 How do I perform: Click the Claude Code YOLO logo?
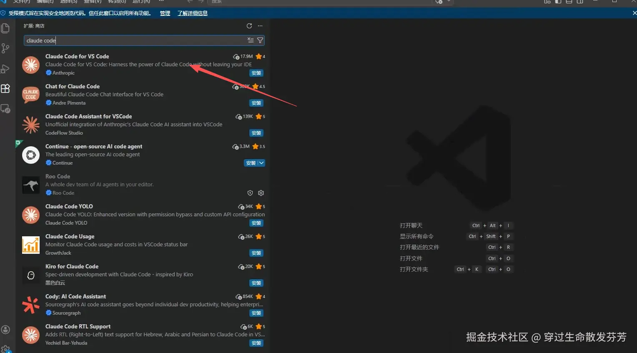pyautogui.click(x=31, y=215)
